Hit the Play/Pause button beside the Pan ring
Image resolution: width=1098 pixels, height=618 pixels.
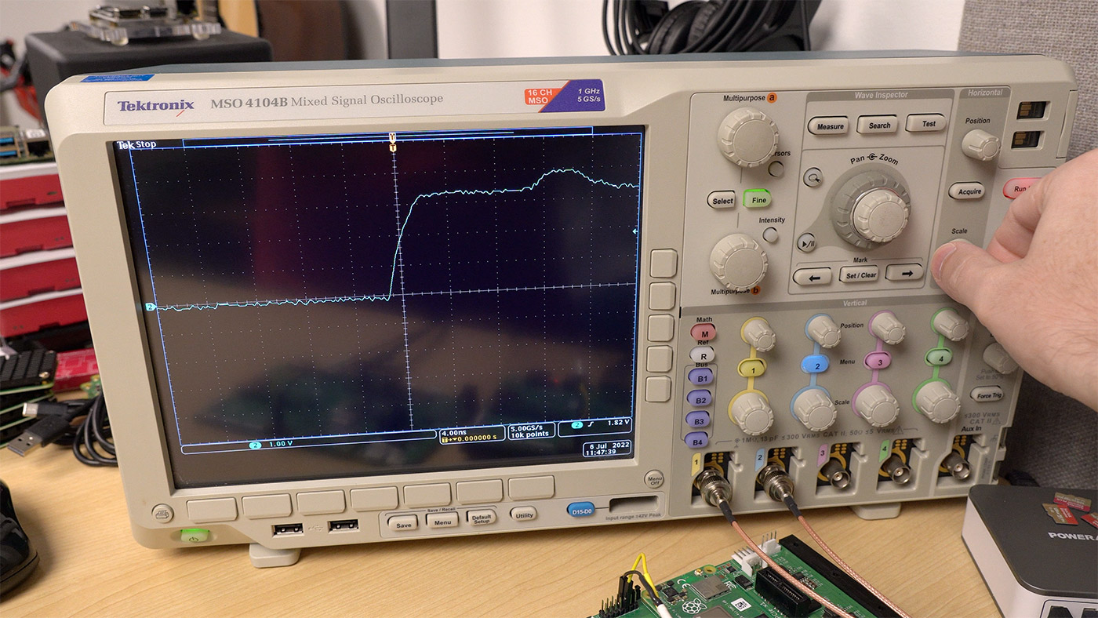807,243
